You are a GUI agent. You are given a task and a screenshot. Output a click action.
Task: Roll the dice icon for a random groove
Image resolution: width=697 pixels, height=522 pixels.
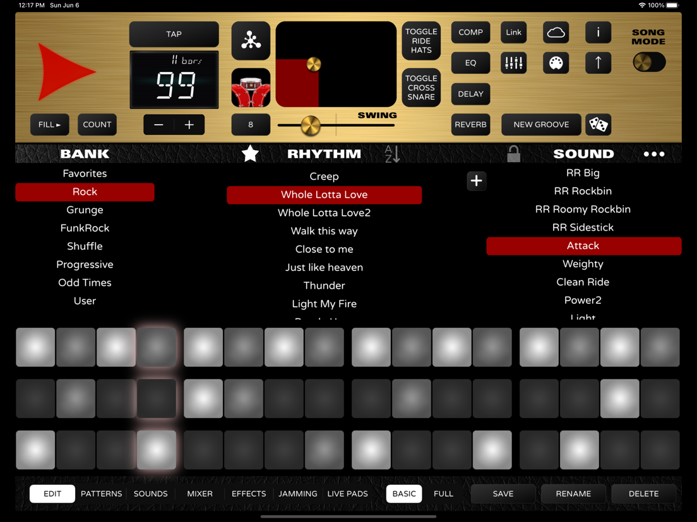coord(598,124)
